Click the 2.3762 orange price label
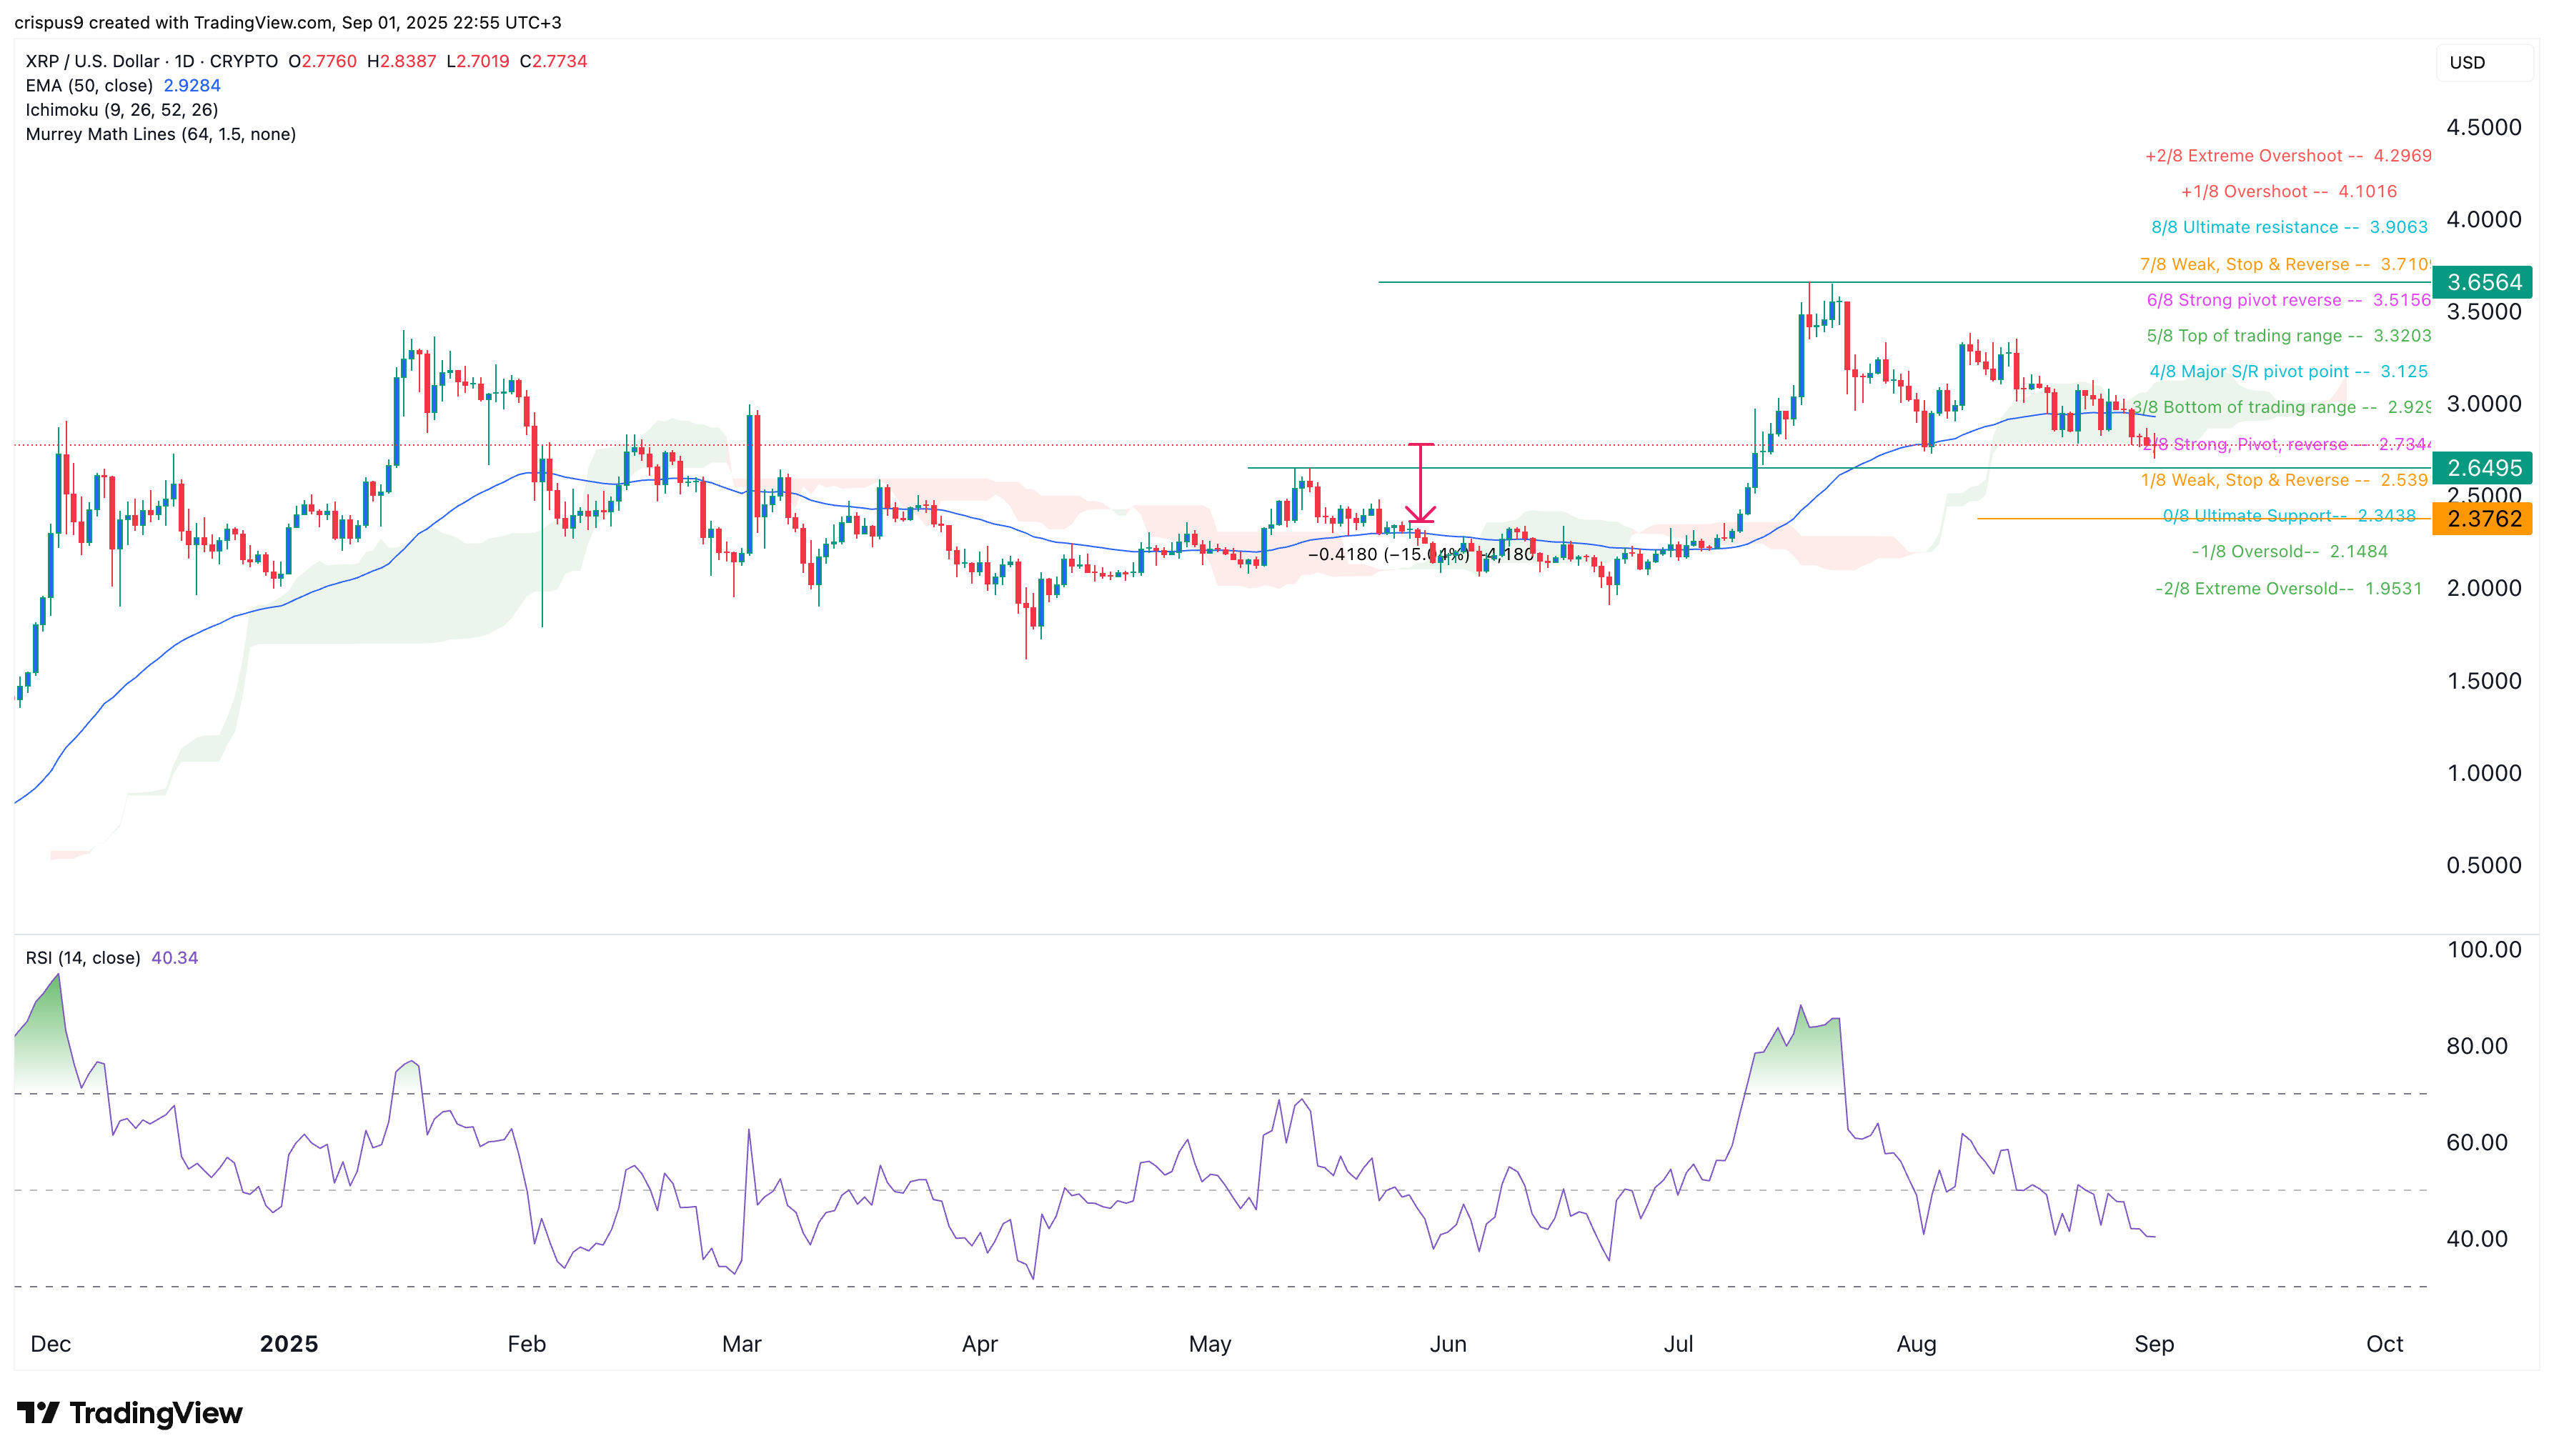The width and height of the screenshot is (2554, 1456). (2482, 519)
